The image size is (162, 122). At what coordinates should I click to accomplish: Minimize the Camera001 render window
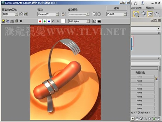pos(121,3)
